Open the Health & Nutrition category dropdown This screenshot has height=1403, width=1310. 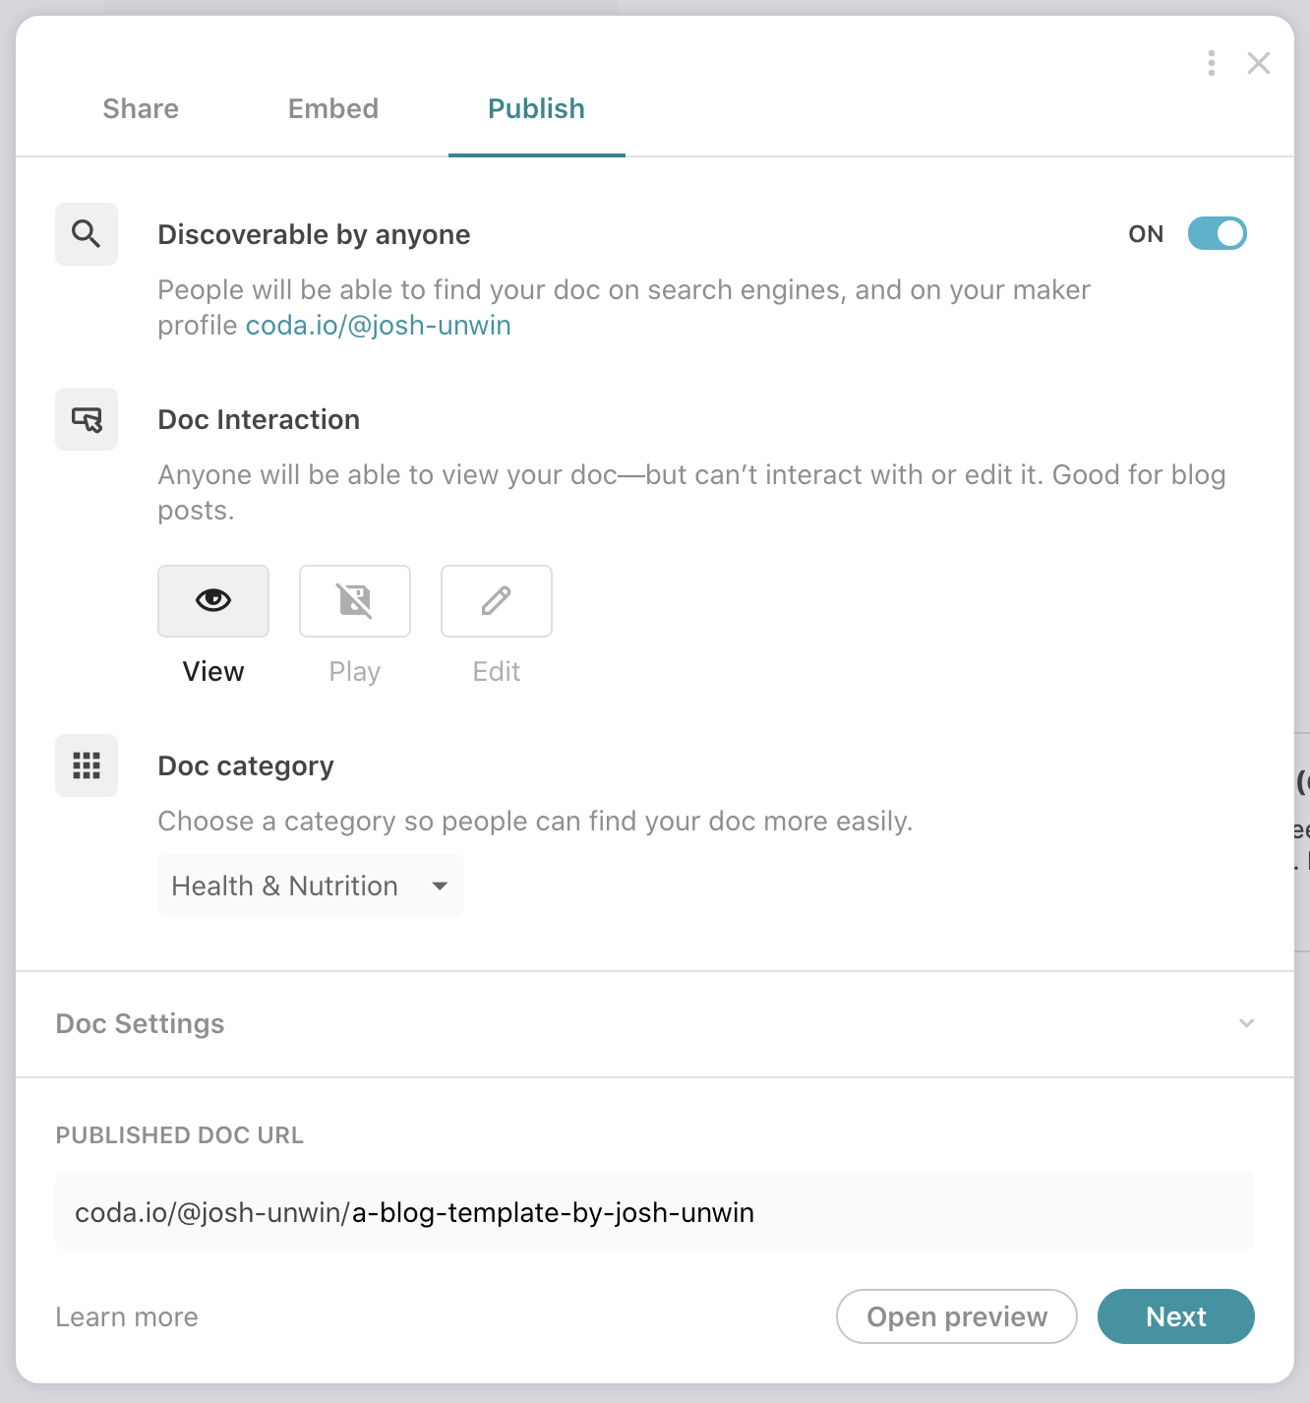311,885
